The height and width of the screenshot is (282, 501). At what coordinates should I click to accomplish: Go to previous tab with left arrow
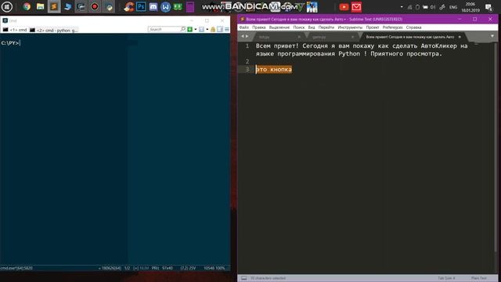pyautogui.click(x=242, y=37)
